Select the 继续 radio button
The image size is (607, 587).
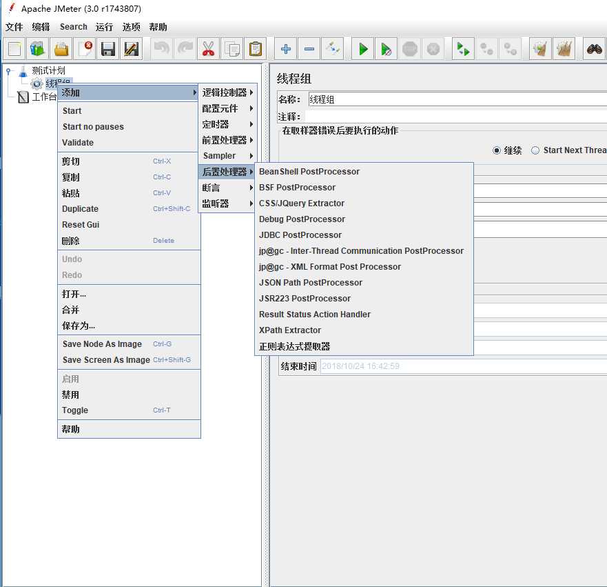[496, 150]
